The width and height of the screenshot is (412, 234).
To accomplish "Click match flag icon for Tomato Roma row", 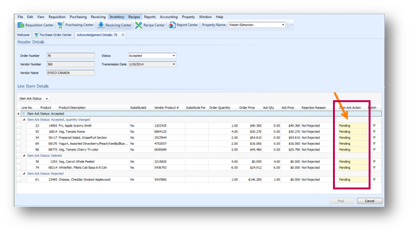I will [374, 132].
